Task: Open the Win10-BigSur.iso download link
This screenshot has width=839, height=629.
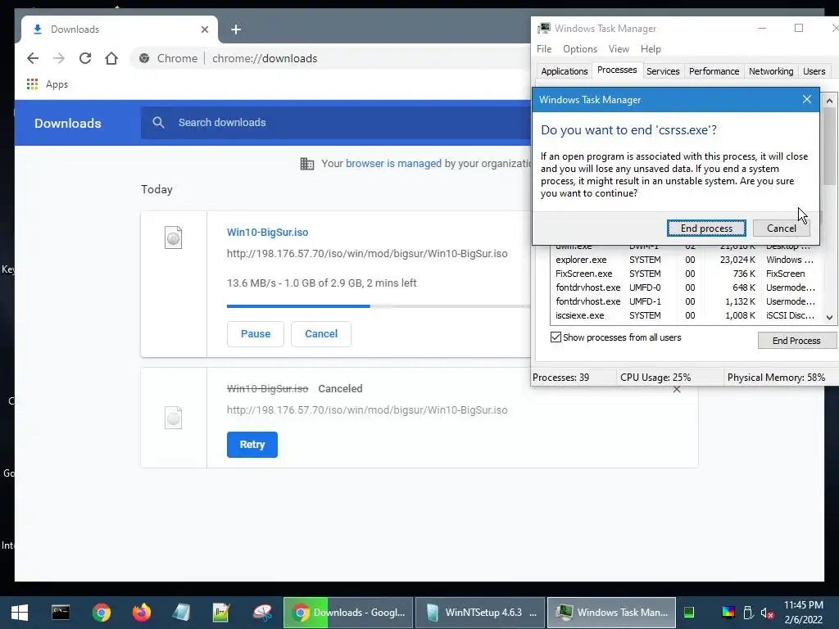Action: coord(268,232)
